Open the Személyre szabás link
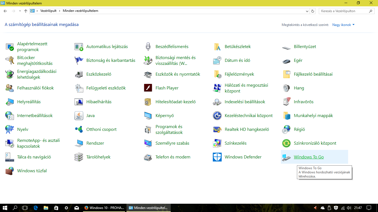Screen dimensions: 378x212 (172, 143)
